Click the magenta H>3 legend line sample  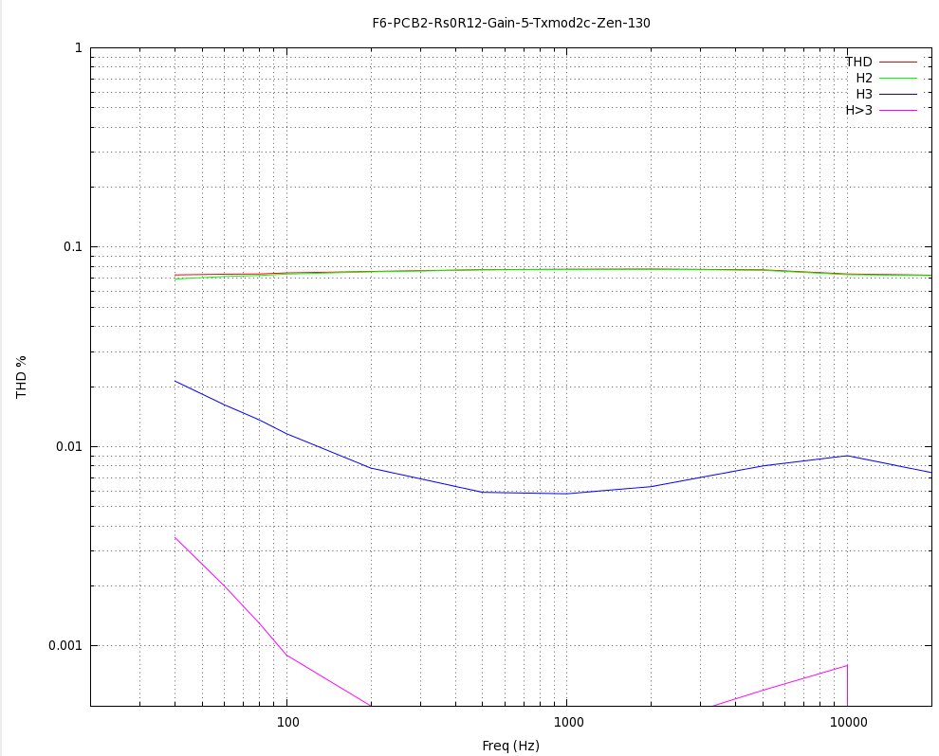pos(897,111)
